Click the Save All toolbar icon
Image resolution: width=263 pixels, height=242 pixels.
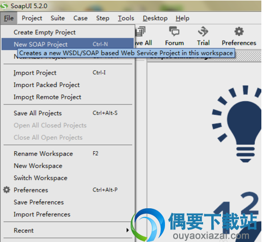pyautogui.click(x=140, y=32)
